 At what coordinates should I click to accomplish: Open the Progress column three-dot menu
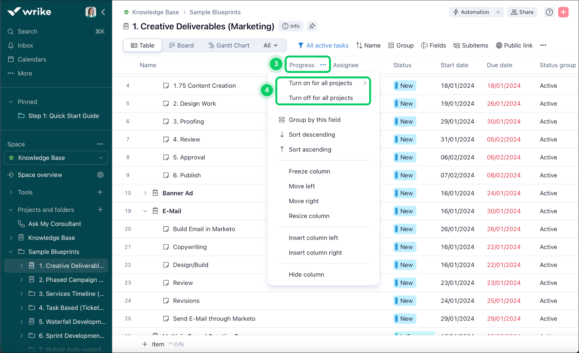(x=323, y=65)
